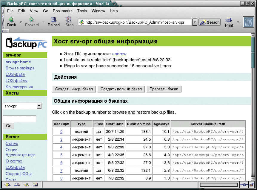Click the Print toolbar icon
Image resolution: width=257 pixels, height=190 pixels.
click(229, 22)
